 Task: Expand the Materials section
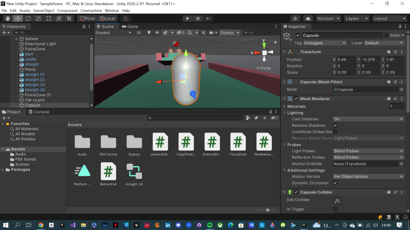tap(284, 107)
